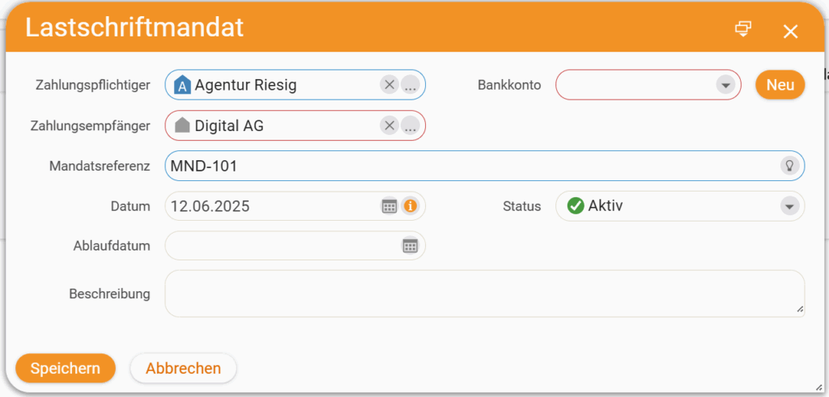The image size is (829, 397).
Task: Close the Lastschriftmandat dialog
Action: pos(790,32)
